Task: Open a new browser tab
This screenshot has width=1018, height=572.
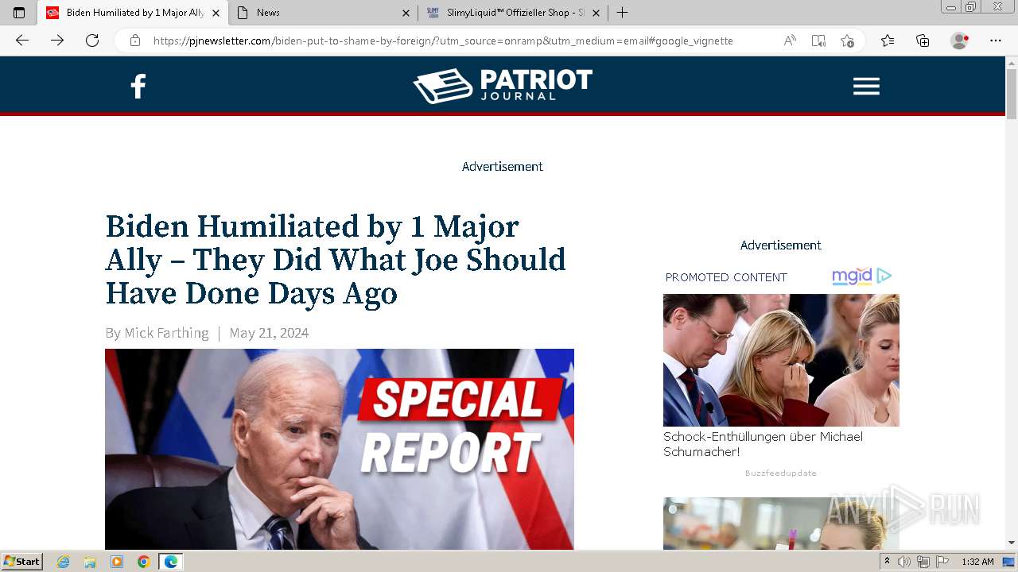Action: [623, 13]
